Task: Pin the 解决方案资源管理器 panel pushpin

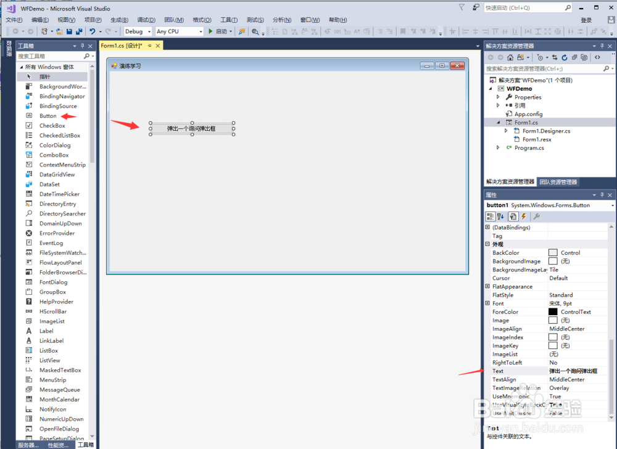Action: coord(602,46)
